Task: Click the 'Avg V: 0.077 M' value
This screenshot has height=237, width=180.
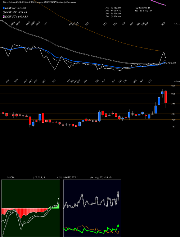Action: (142, 8)
